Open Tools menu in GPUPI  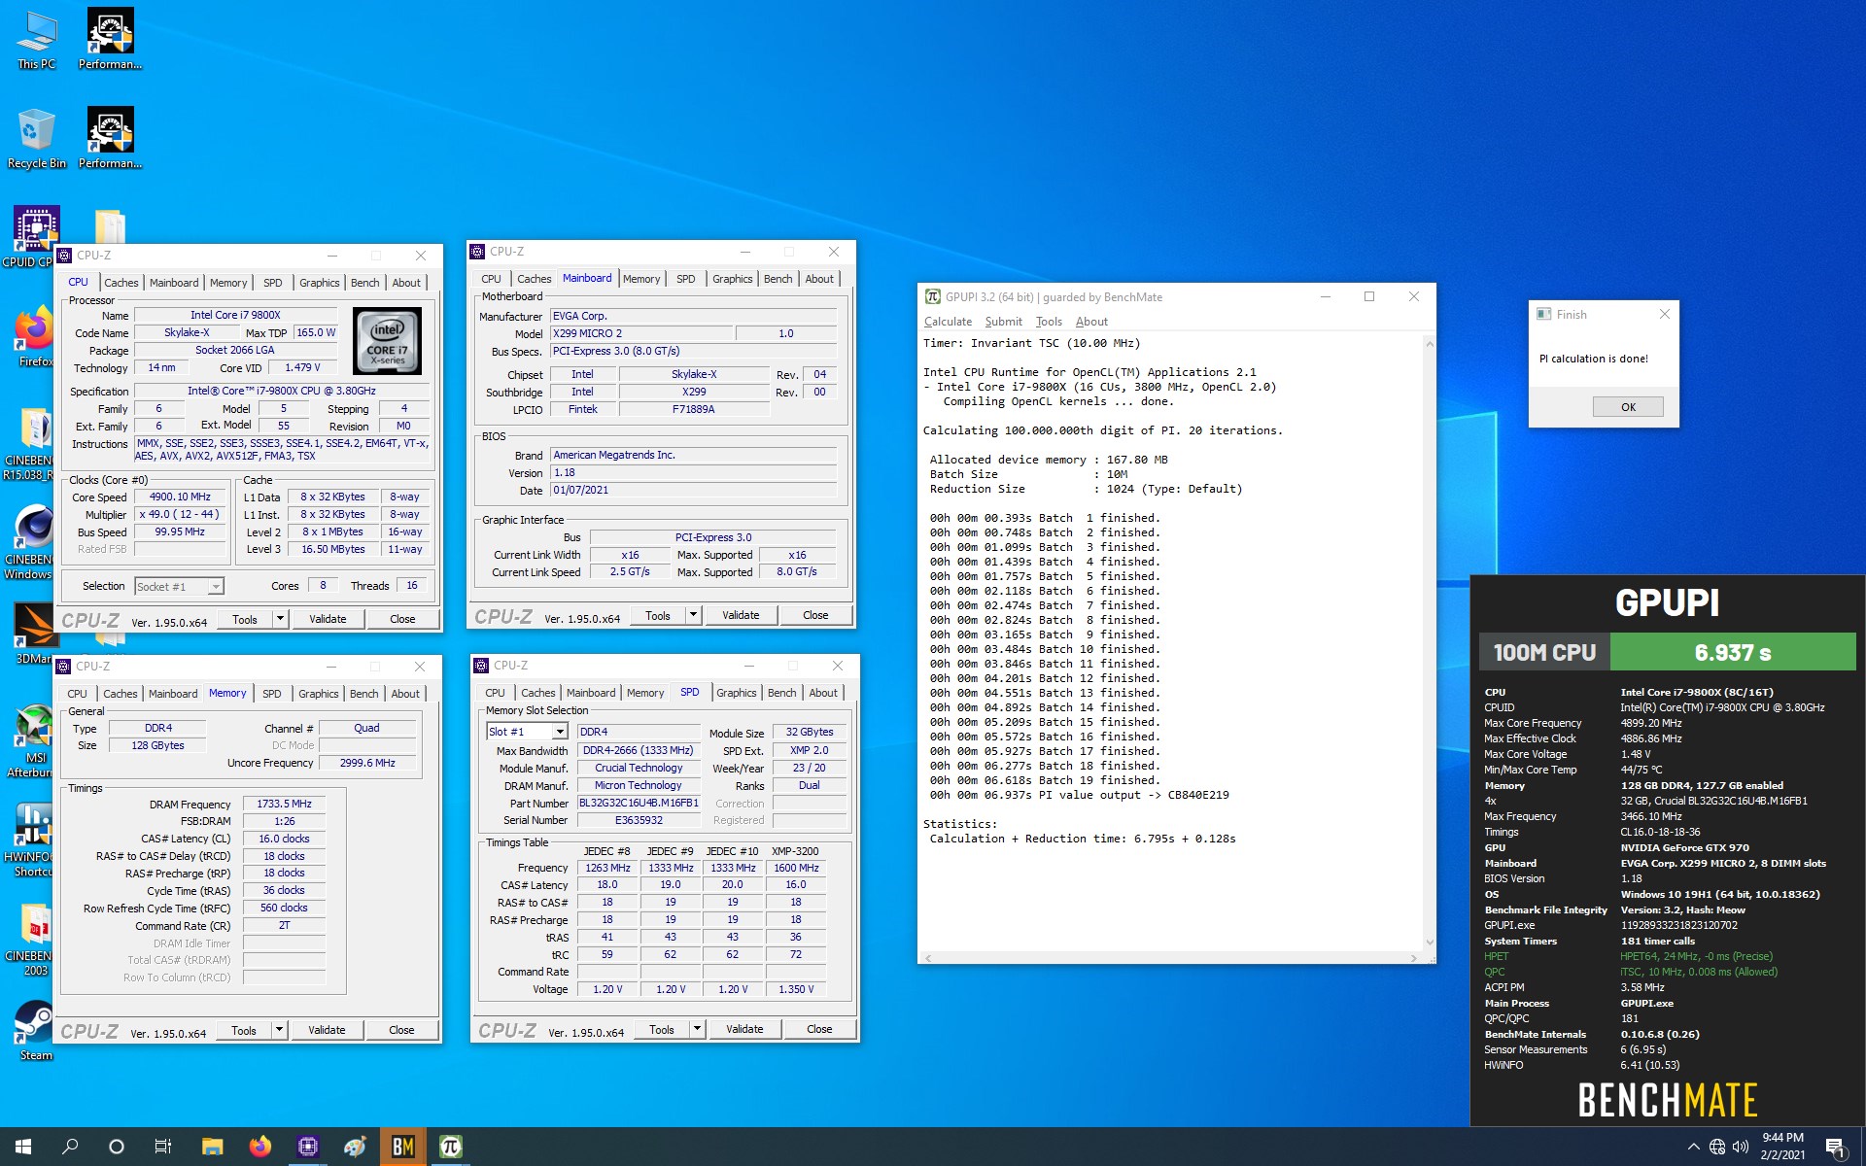(1049, 322)
